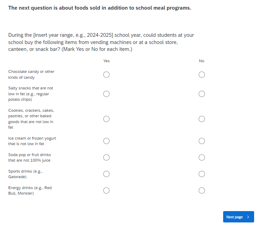The width and height of the screenshot is (261, 230).
Task: Click the Yes column header
Action: click(106, 61)
